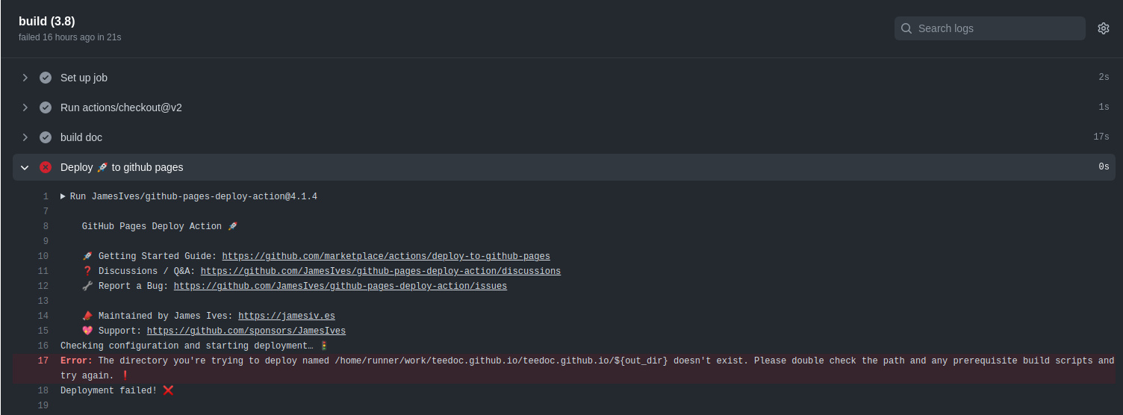Collapse the Deploy to github pages step
This screenshot has height=415, width=1123.
pos(25,167)
